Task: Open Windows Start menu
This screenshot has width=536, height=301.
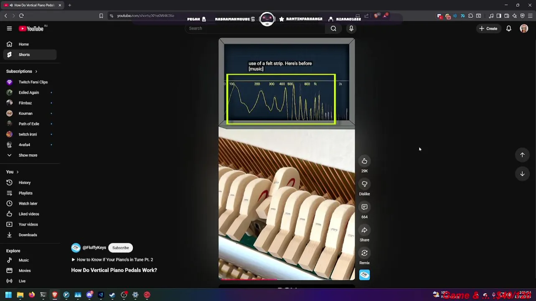Action: 8,295
